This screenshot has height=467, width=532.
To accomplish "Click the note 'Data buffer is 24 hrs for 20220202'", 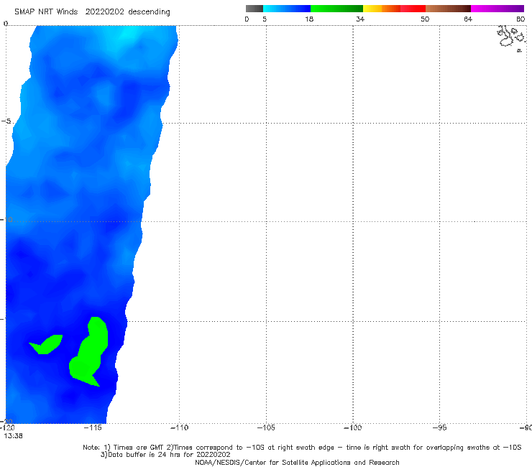I will [x=165, y=455].
